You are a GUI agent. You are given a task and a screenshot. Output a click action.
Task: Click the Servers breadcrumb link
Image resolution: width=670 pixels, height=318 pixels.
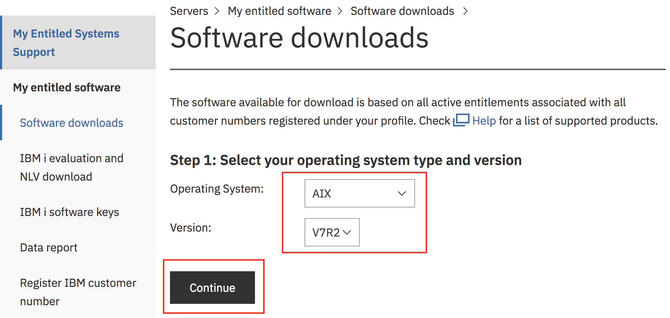tap(189, 11)
